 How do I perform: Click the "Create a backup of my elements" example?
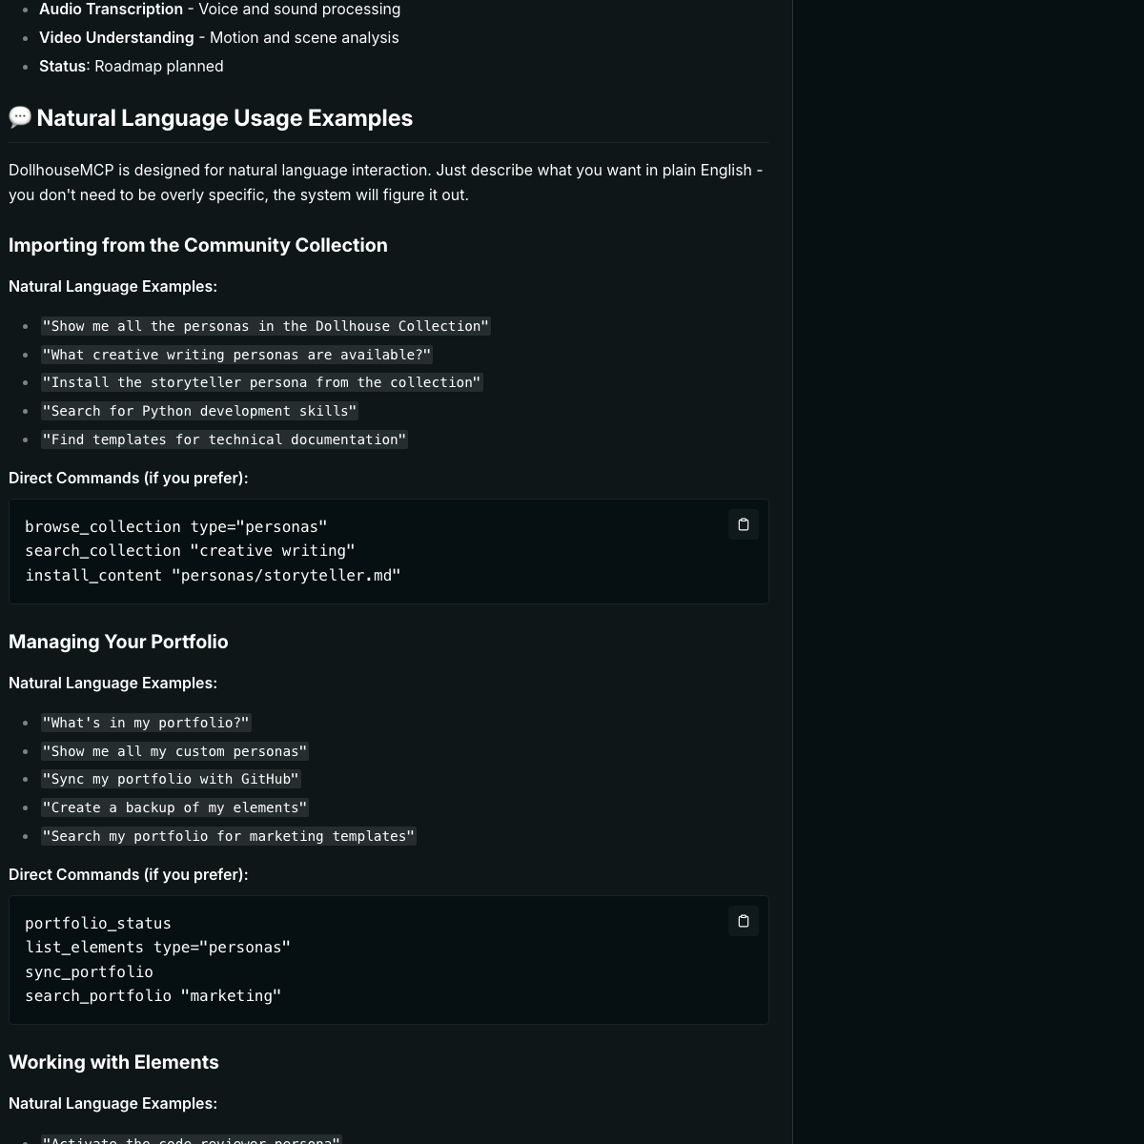pos(174,807)
